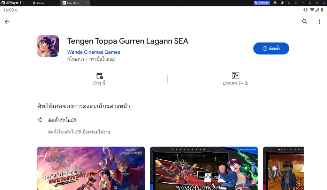Click the vibrate mode status icon
The height and width of the screenshot is (190, 327).
pos(305,10)
